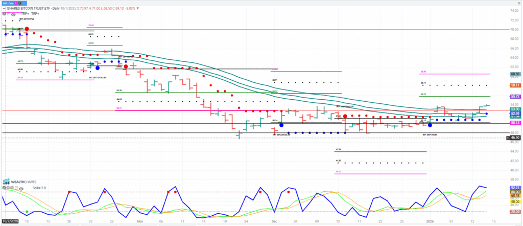
Task: Click the orange 58.11 price axis label
Action: [x=514, y=85]
